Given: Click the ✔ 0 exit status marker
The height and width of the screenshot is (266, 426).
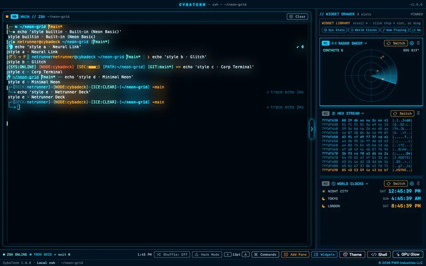Looking at the screenshot, I should click(300, 47).
